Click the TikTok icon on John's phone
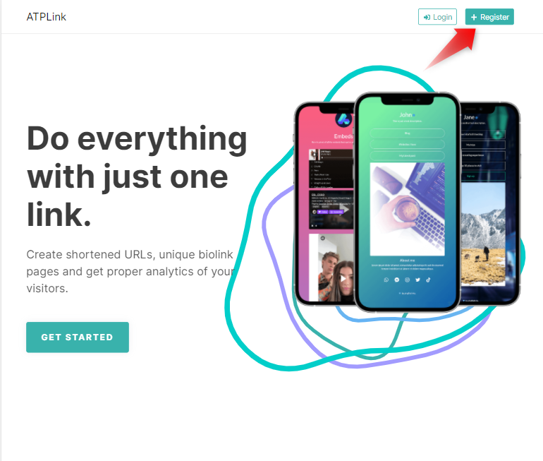The height and width of the screenshot is (461, 543). [428, 280]
